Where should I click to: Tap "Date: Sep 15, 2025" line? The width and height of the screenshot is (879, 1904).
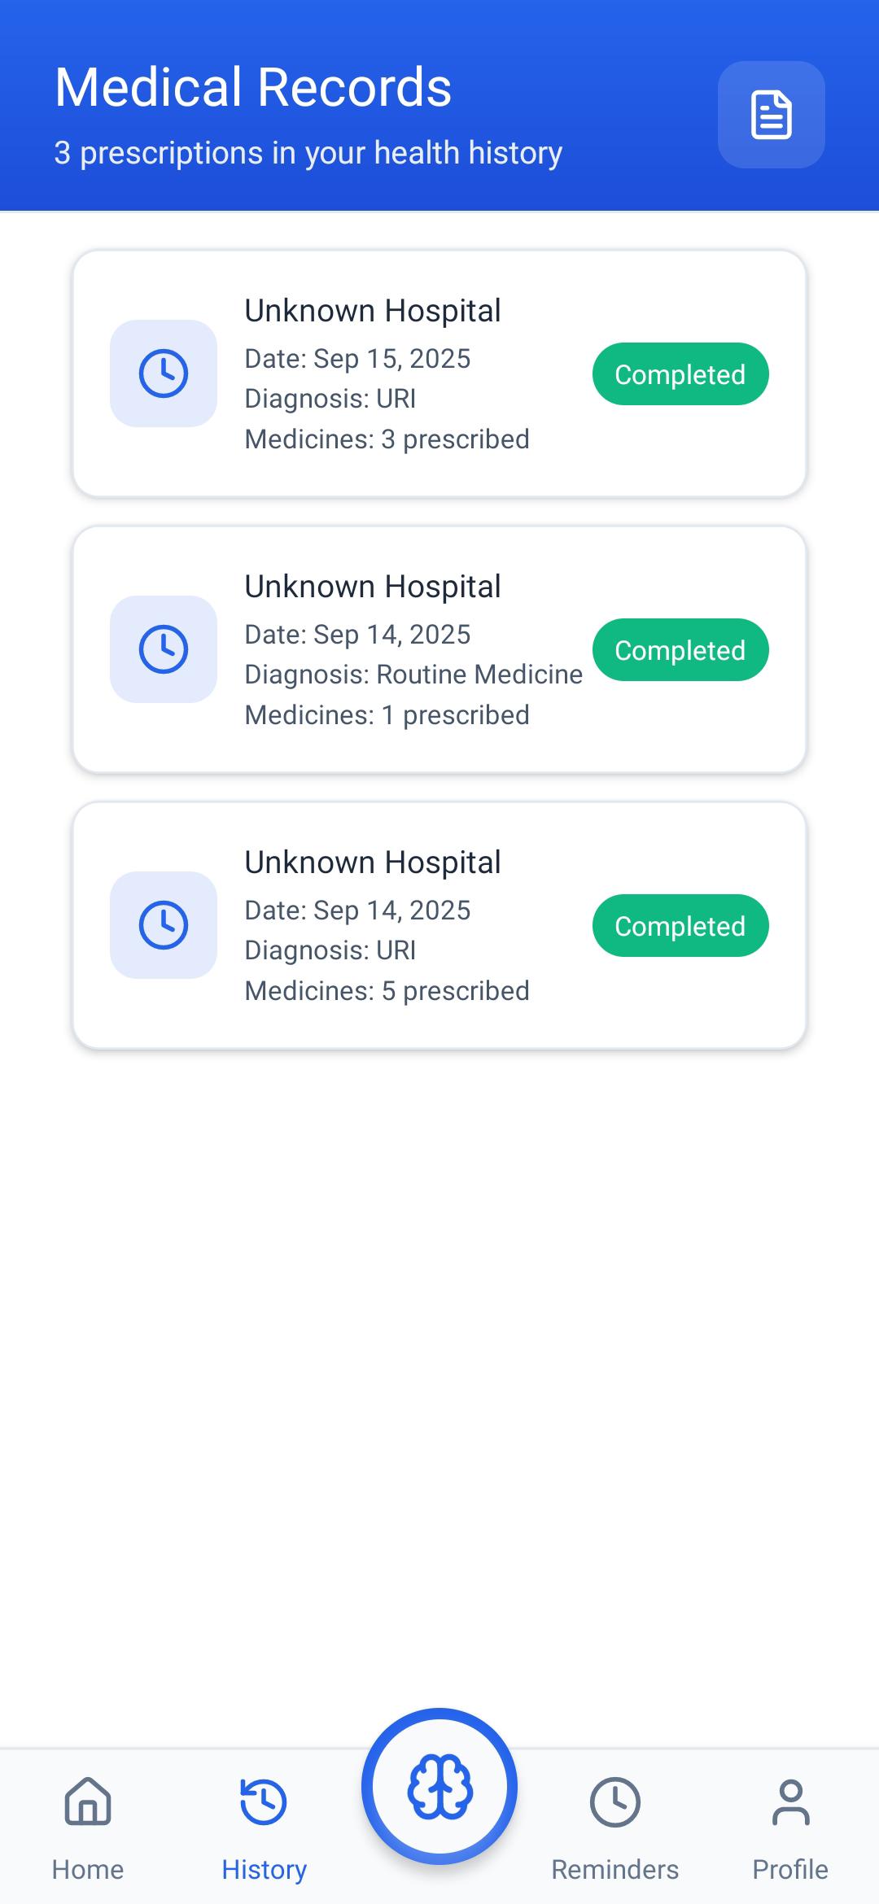[x=358, y=359]
